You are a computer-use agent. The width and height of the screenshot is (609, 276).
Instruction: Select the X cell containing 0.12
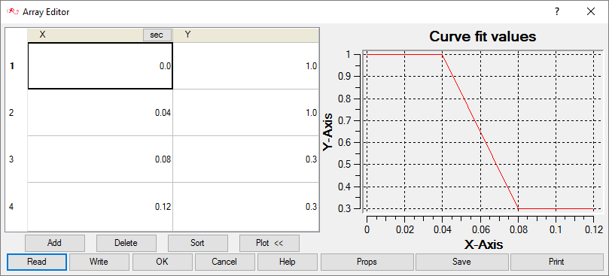[x=100, y=207]
